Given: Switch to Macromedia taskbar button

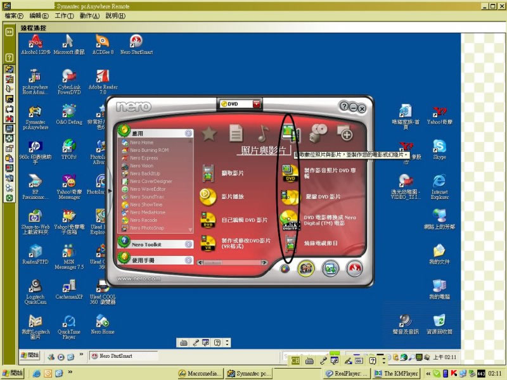Looking at the screenshot, I should click(200, 374).
